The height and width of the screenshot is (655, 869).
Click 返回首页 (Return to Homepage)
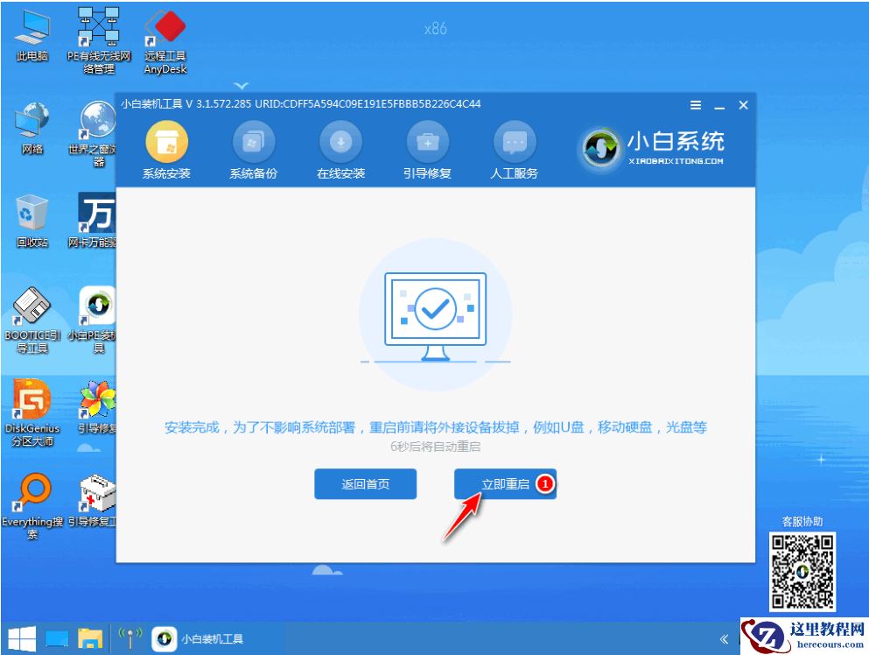coord(366,484)
